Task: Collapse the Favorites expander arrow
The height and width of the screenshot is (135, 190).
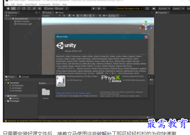Action: (6, 83)
